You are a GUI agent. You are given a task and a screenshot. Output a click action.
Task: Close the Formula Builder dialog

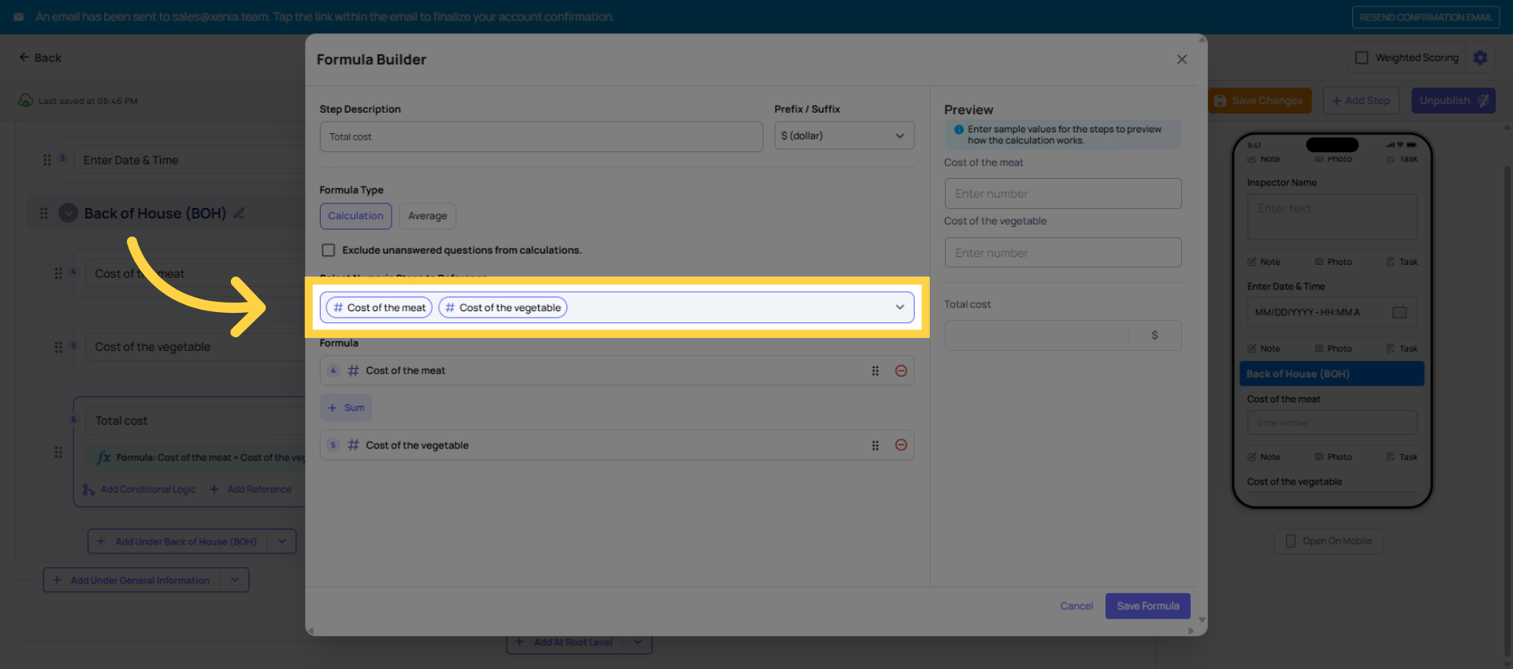coord(1181,59)
